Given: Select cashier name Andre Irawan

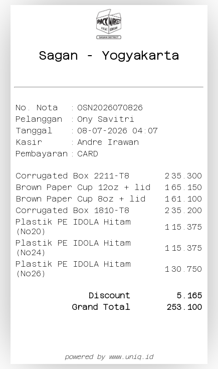Looking at the screenshot, I should tap(108, 142).
